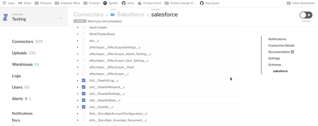Open Logs in the sidebar
The width and height of the screenshot is (318, 126).
[17, 76]
